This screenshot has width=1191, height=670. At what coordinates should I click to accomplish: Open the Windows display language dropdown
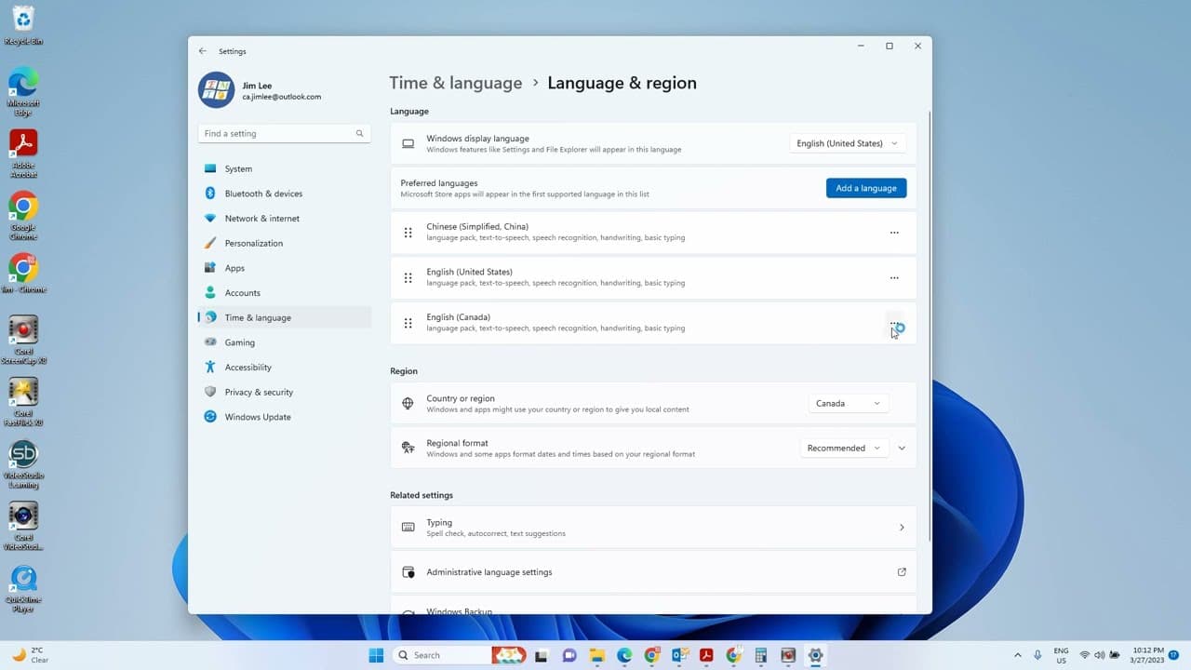847,143
